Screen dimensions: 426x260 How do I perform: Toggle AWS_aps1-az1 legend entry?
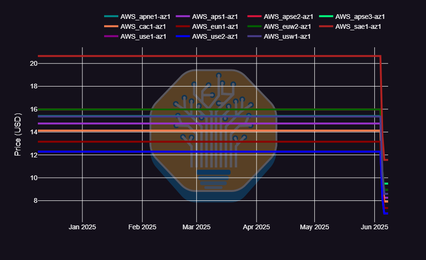pos(207,17)
